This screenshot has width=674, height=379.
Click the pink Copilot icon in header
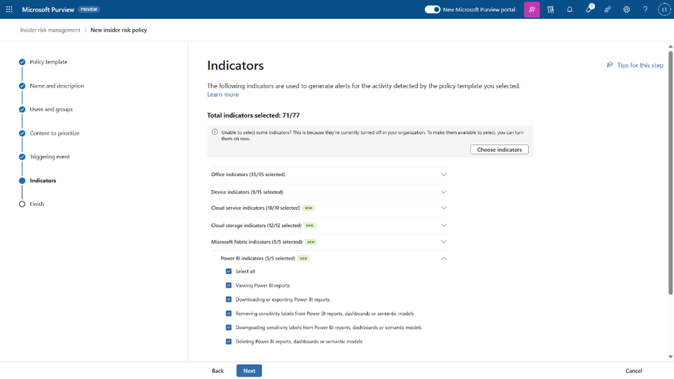click(532, 9)
